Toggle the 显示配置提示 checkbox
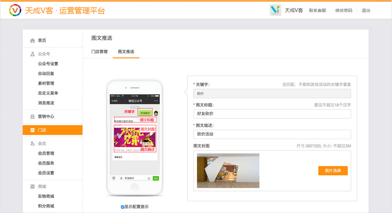Viewport: 392px width, 213px height. pos(123,207)
